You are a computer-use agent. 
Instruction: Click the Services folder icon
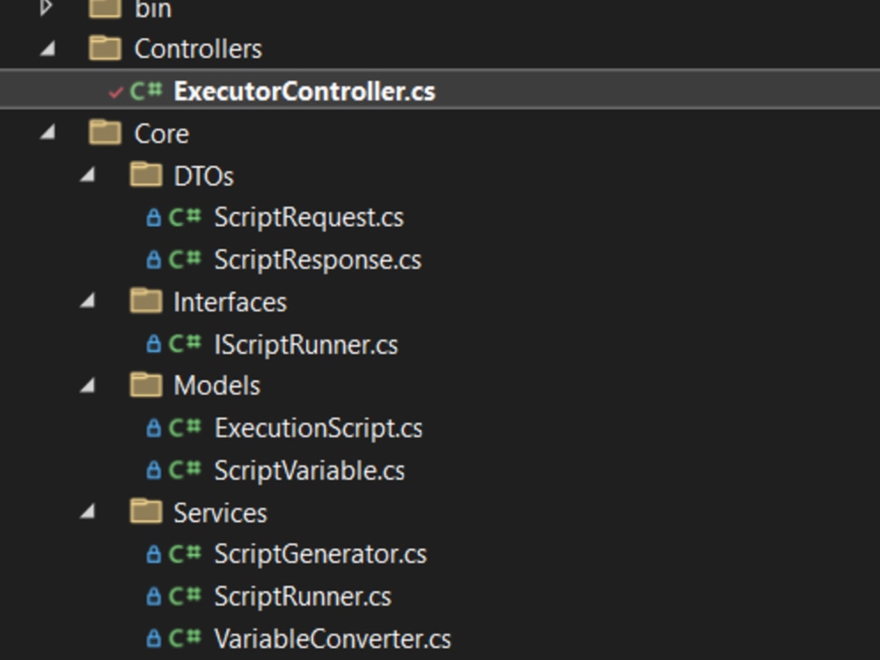point(146,510)
